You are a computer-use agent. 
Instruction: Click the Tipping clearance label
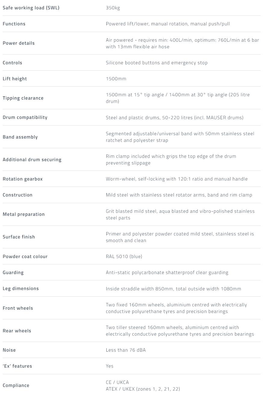pos(23,98)
